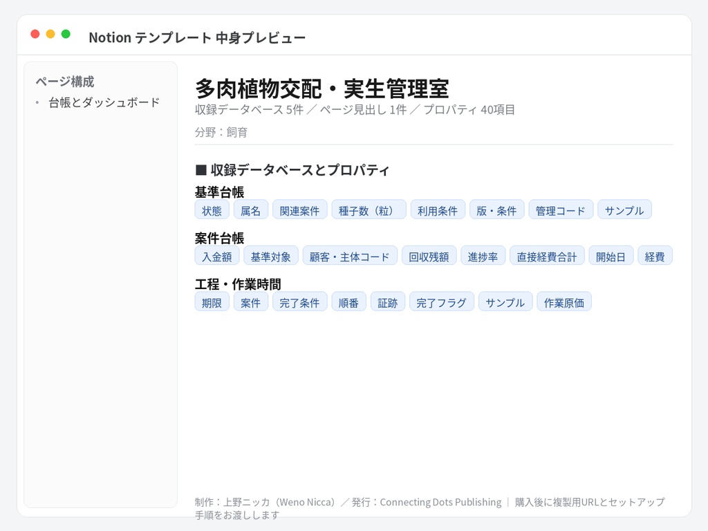The image size is (708, 531).
Task: Pick the 進捗率 property tag
Action: (483, 256)
